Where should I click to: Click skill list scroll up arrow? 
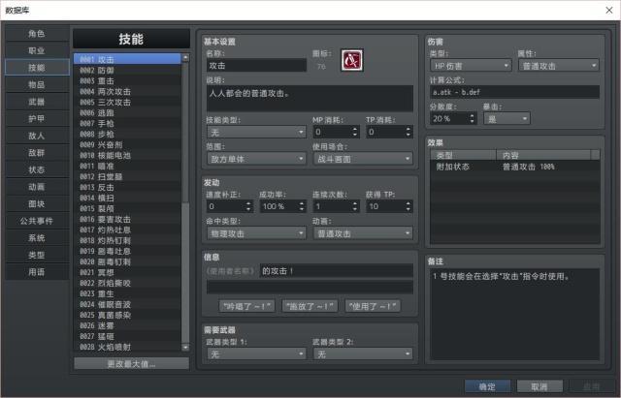click(185, 58)
